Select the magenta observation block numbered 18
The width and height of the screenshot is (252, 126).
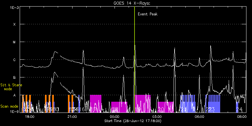coord(119,107)
